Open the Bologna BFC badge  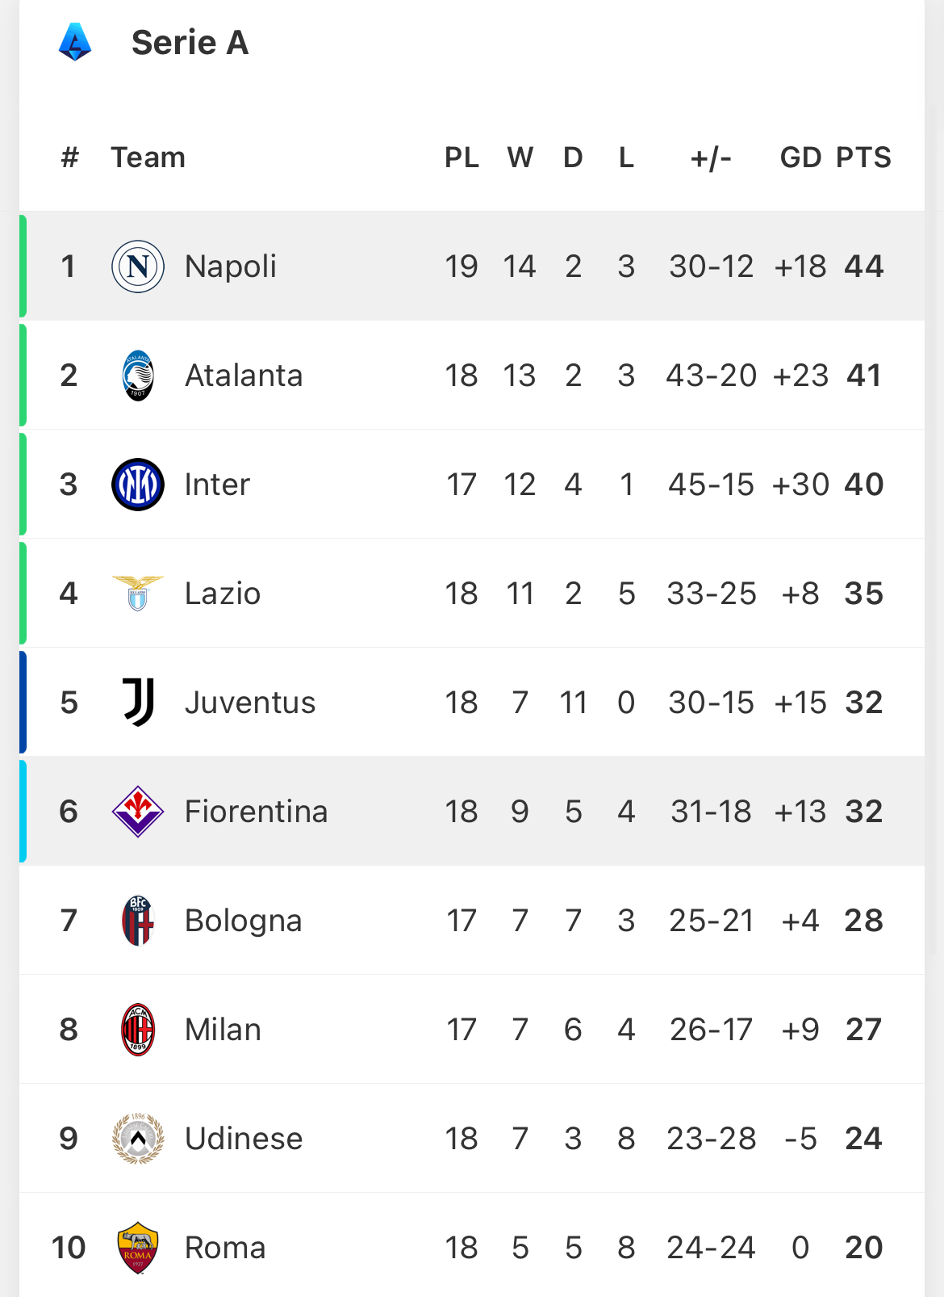pos(138,921)
